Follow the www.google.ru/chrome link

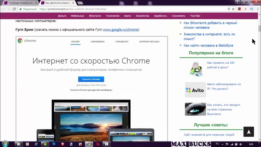pos(121,30)
